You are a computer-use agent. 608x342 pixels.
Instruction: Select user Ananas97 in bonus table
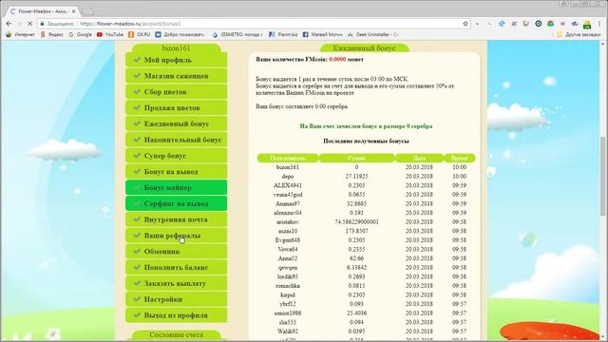[x=288, y=203]
